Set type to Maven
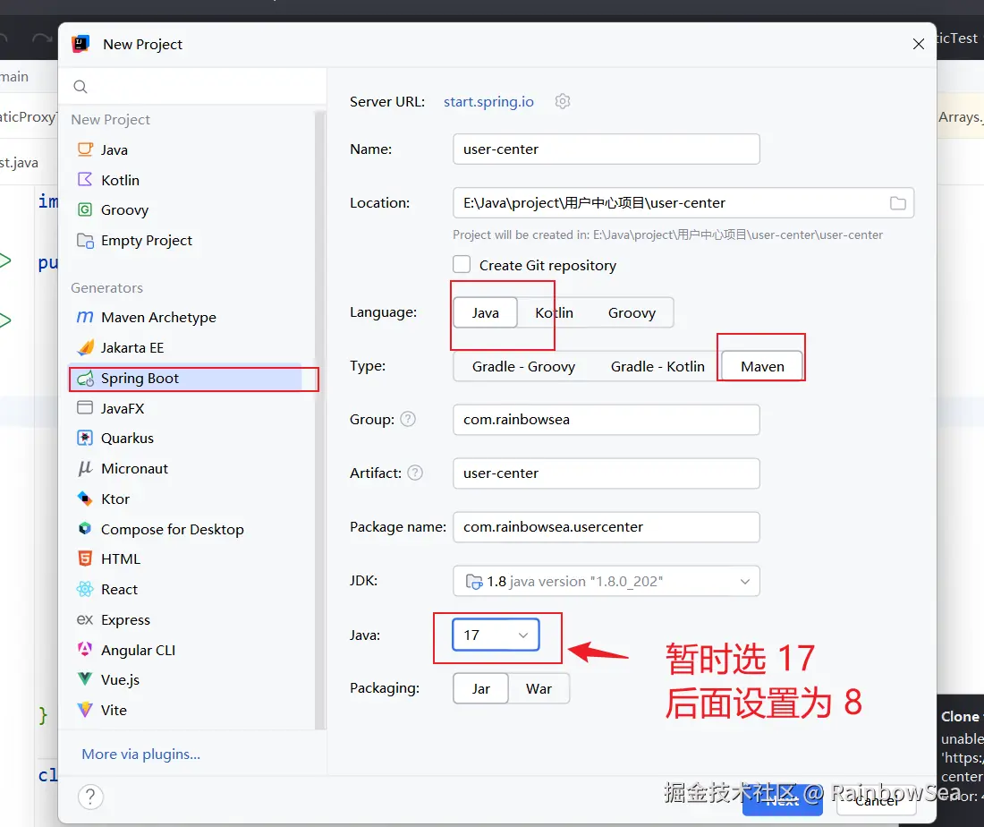 pos(762,366)
